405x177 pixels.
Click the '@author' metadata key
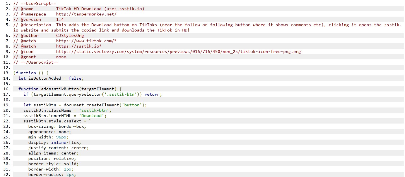point(29,35)
